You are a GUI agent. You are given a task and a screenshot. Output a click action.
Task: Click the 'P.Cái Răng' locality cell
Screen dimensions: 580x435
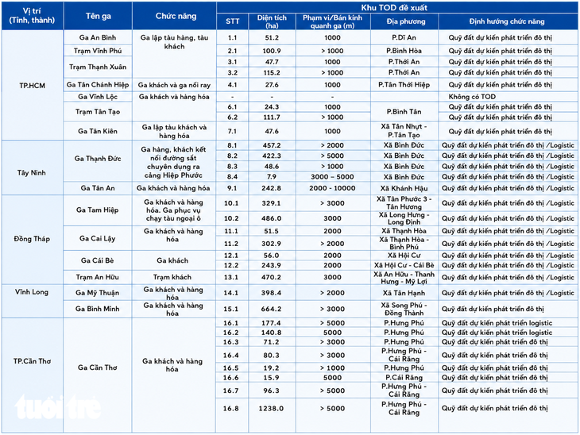[404, 377]
